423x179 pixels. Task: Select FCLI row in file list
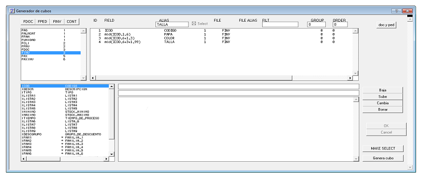51,43
